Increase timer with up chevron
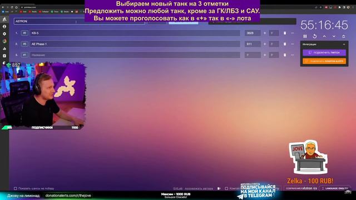 coord(324,36)
